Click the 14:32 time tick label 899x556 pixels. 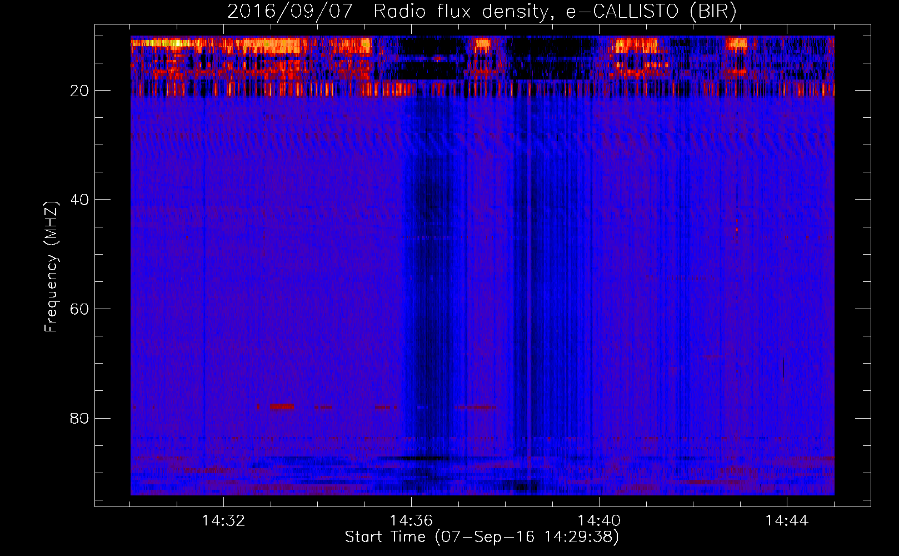pos(223,521)
